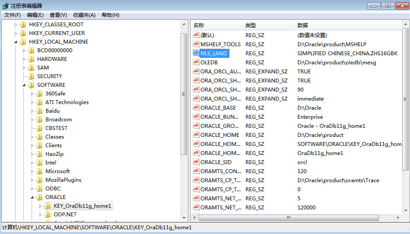This screenshot has width=410, height=234.
Task: Click the SECURITY folder icon
Action: click(31, 76)
